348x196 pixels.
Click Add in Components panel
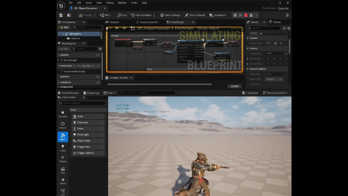(64, 27)
